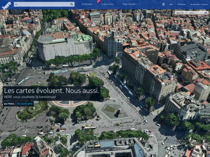Open Préférences in the header
The width and height of the screenshot is (210, 157).
pos(182,5)
